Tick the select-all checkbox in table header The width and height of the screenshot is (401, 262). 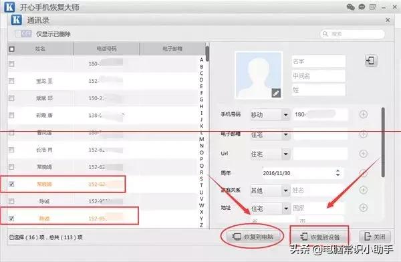click(12, 49)
